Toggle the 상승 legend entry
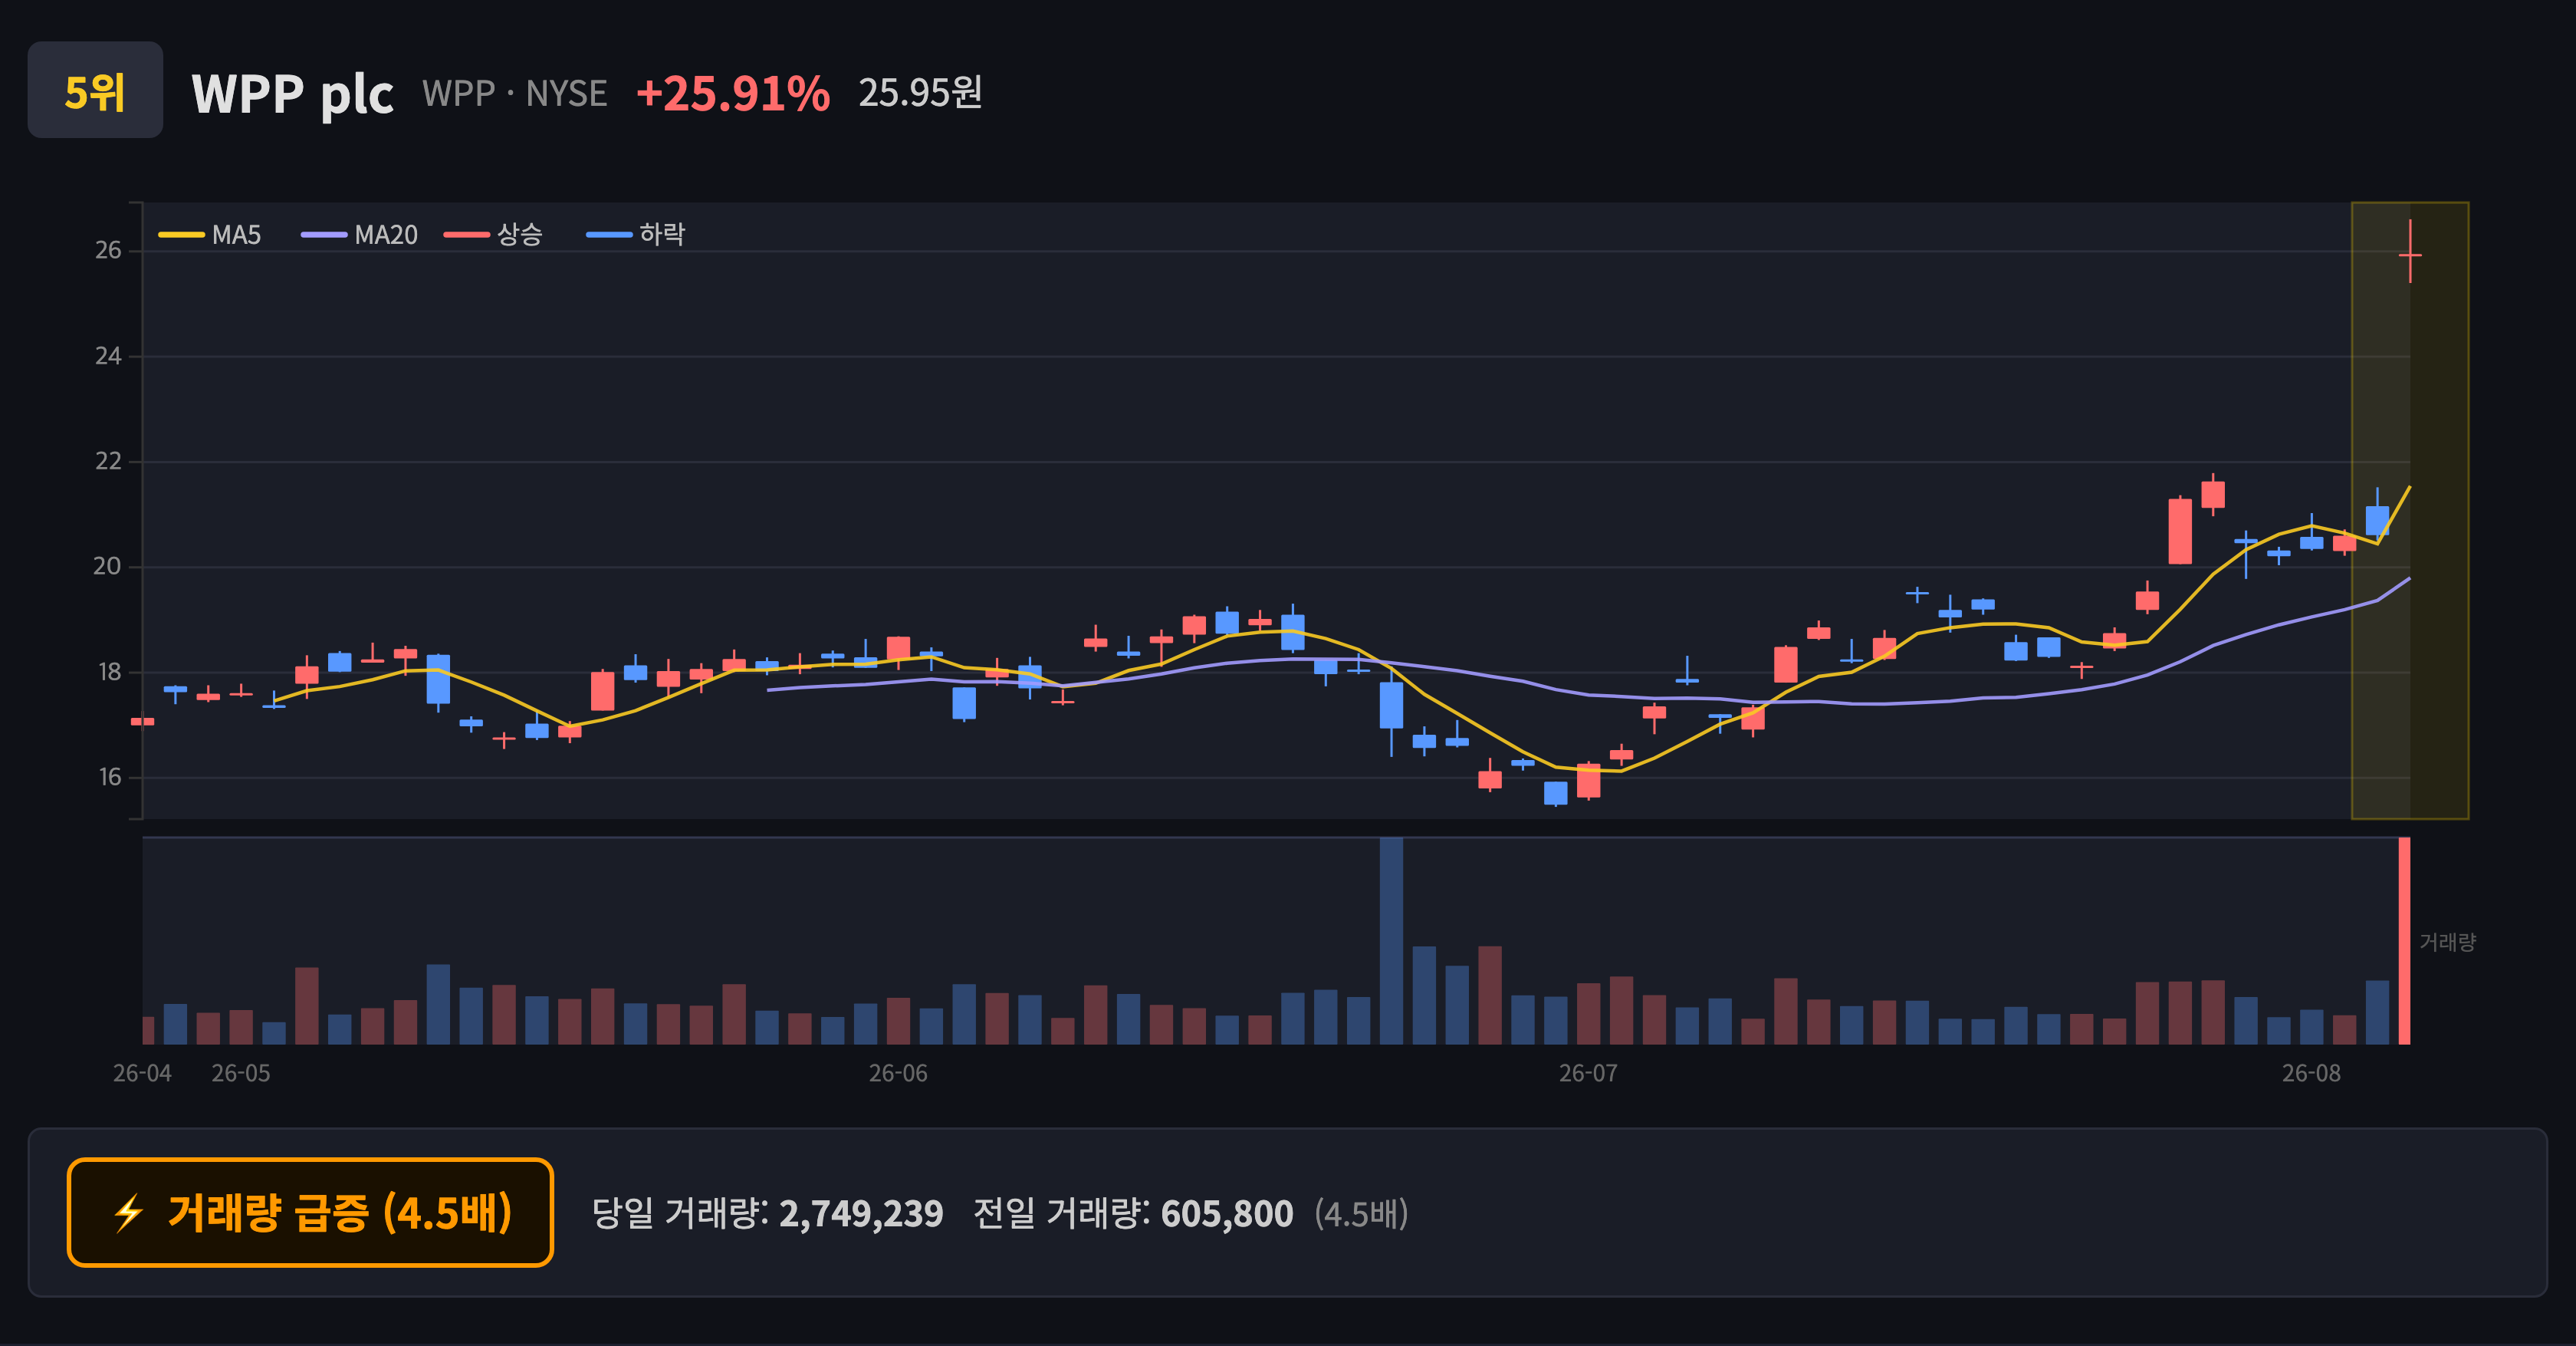 494,235
